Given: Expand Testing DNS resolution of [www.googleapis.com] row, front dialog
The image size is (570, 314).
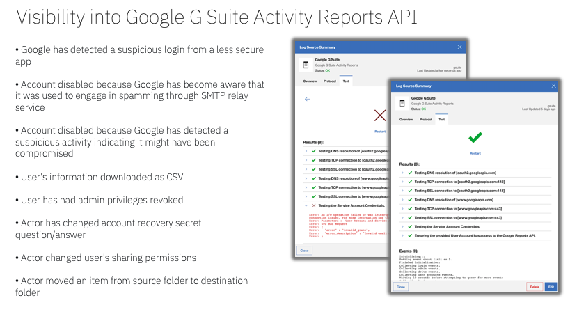Looking at the screenshot, I should click(402, 200).
